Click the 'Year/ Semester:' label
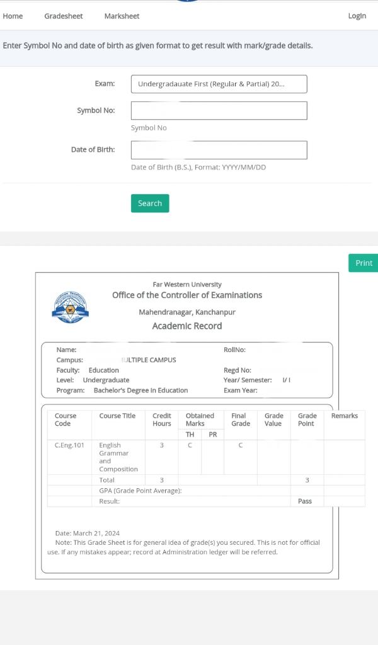378x645 pixels. (x=248, y=380)
